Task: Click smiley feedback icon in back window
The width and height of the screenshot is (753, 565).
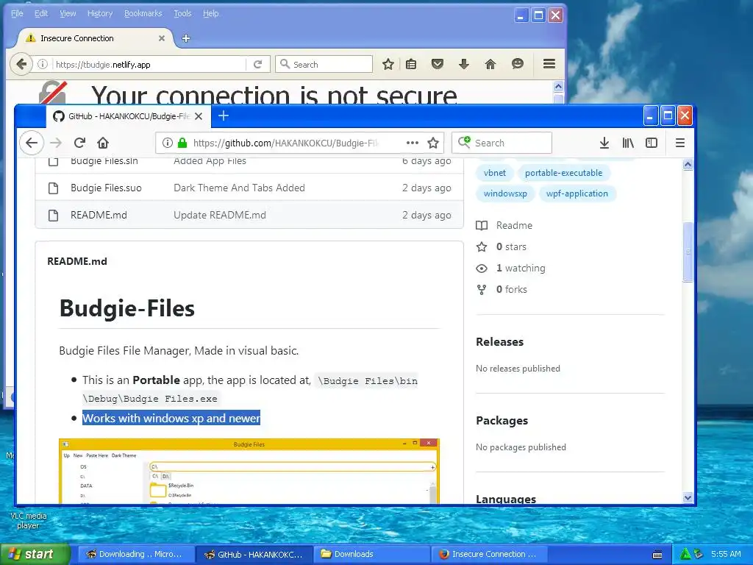Action: coord(517,64)
